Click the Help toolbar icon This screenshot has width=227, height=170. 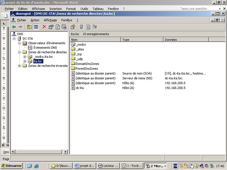(73, 27)
